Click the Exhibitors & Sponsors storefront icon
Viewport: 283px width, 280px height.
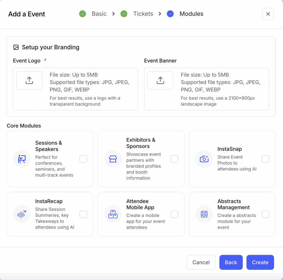113,159
